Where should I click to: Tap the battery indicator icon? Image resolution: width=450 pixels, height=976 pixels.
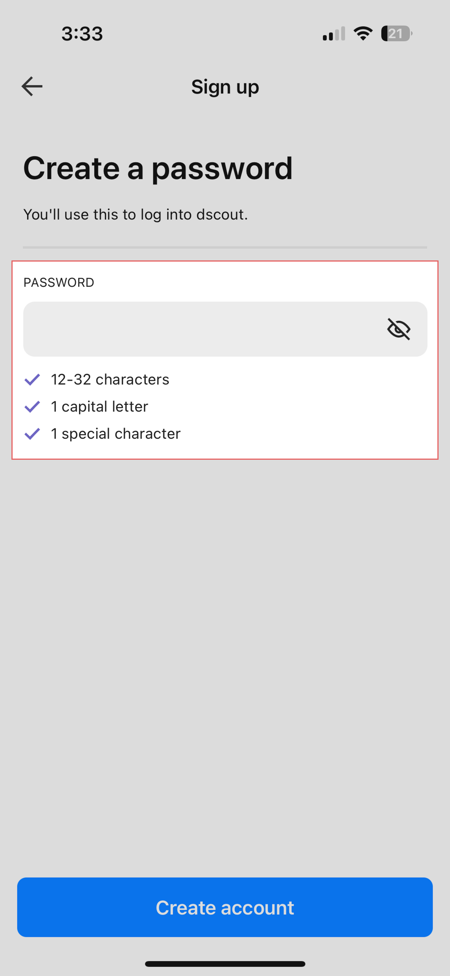(x=397, y=34)
